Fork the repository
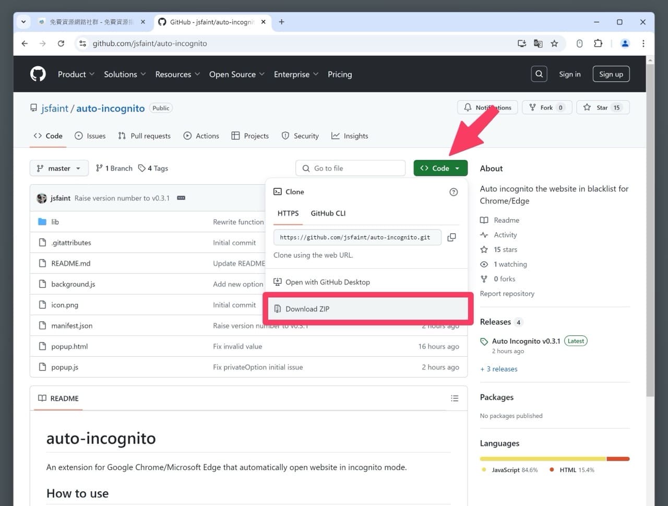Viewport: 668px width, 506px height. 547,107
